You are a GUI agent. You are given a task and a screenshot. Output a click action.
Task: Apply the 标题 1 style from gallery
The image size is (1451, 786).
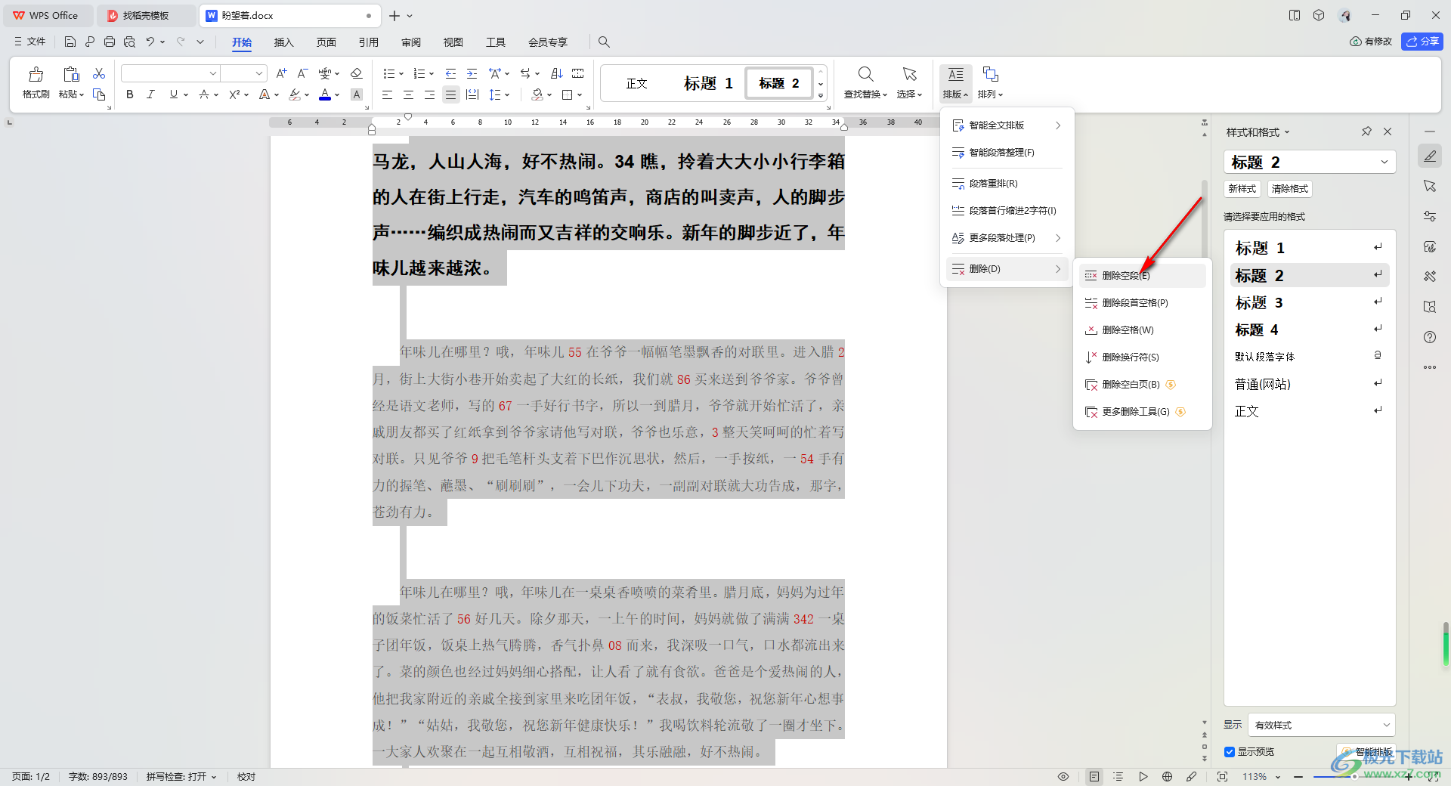(x=708, y=83)
